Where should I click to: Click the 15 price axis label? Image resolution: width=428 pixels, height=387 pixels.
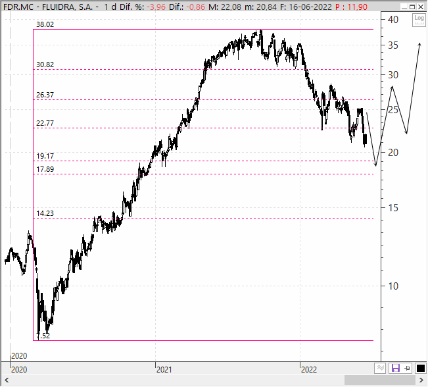point(393,208)
